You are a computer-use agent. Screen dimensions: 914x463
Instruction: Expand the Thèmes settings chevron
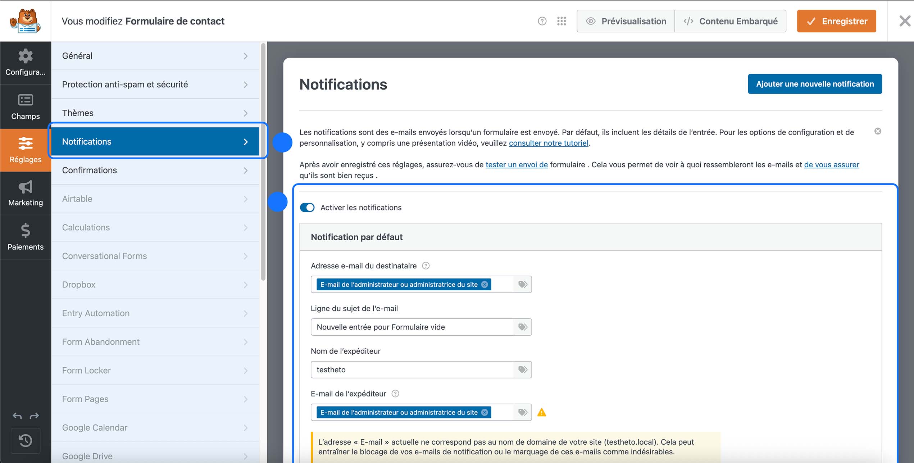click(x=246, y=113)
